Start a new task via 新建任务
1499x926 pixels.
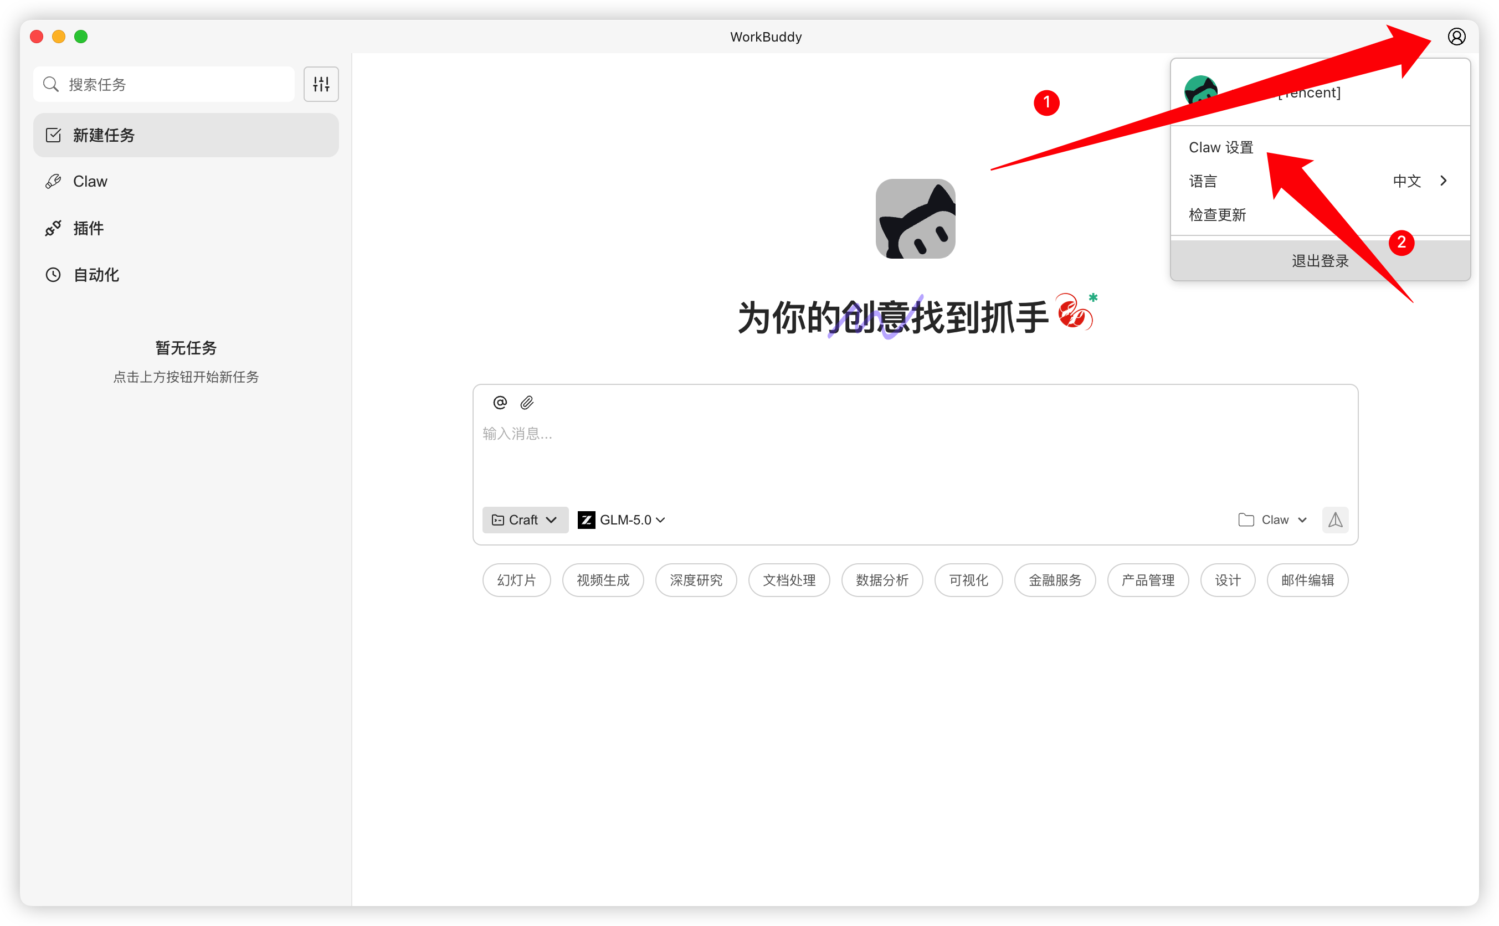pos(104,135)
